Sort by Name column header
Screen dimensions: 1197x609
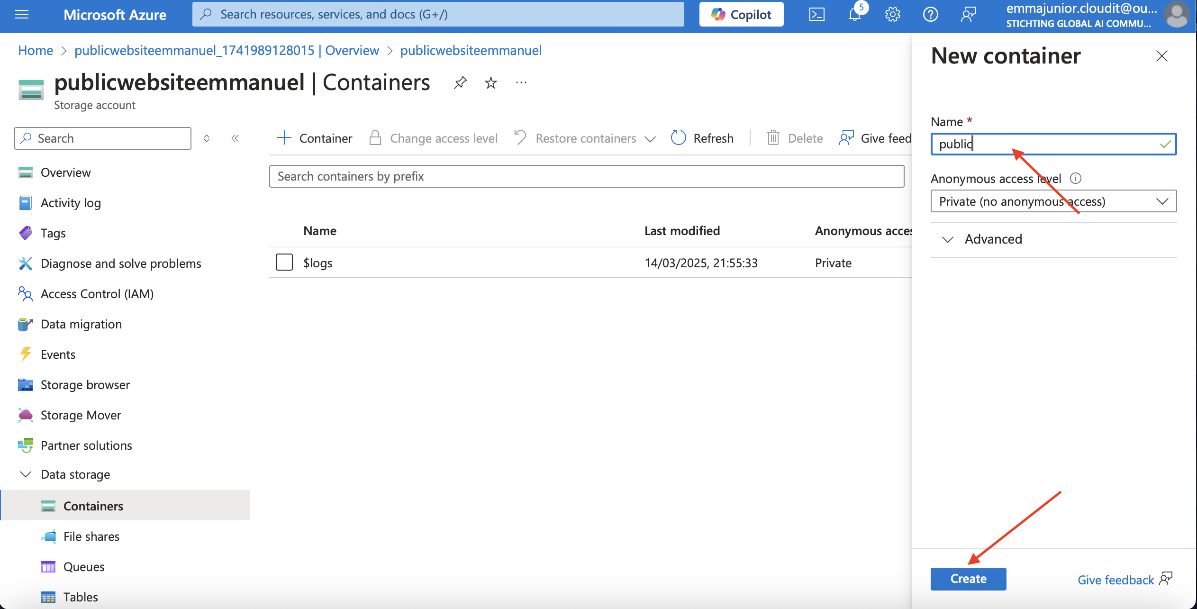pyautogui.click(x=320, y=231)
